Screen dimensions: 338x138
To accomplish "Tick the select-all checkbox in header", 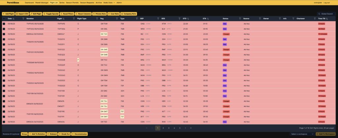I will pyautogui.click(x=4, y=19).
